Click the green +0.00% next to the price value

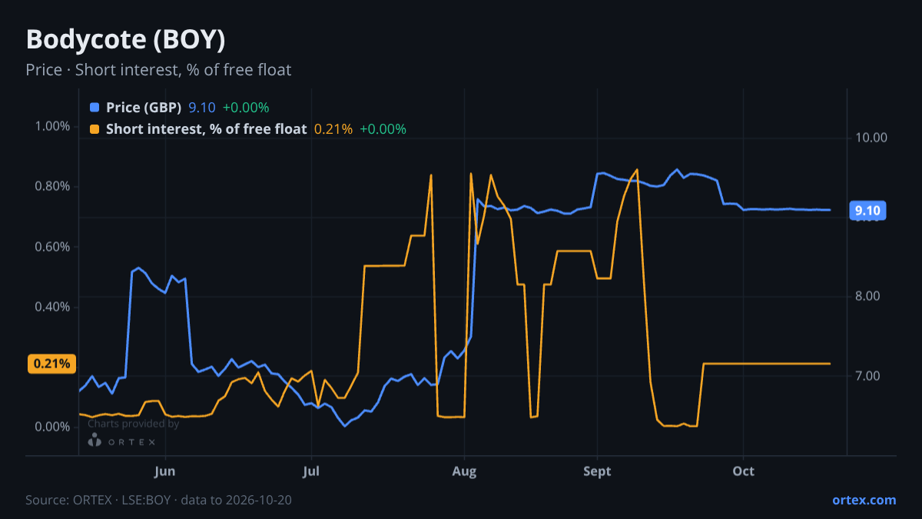coord(246,108)
